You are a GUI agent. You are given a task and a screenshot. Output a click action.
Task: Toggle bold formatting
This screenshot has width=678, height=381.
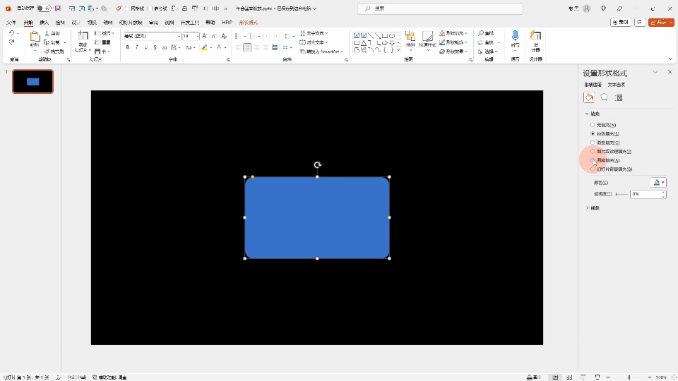click(x=128, y=47)
